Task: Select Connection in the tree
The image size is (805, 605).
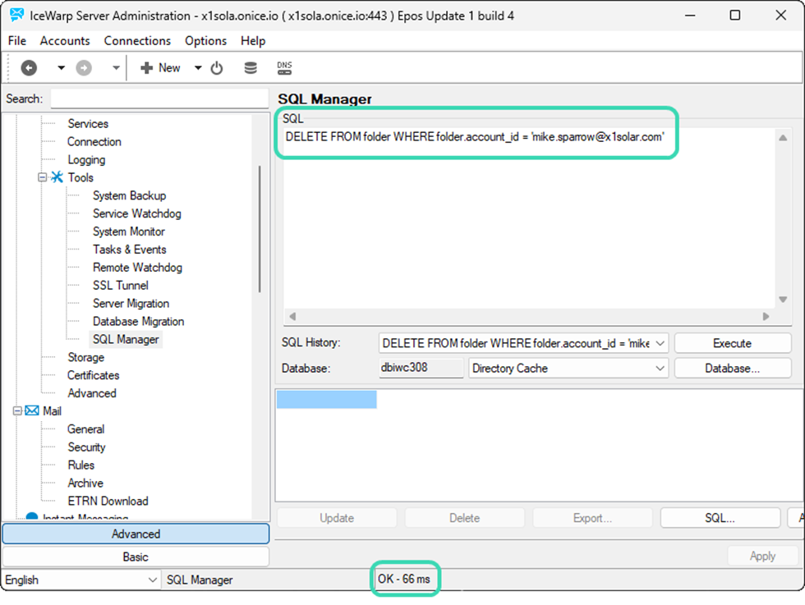Action: (94, 142)
